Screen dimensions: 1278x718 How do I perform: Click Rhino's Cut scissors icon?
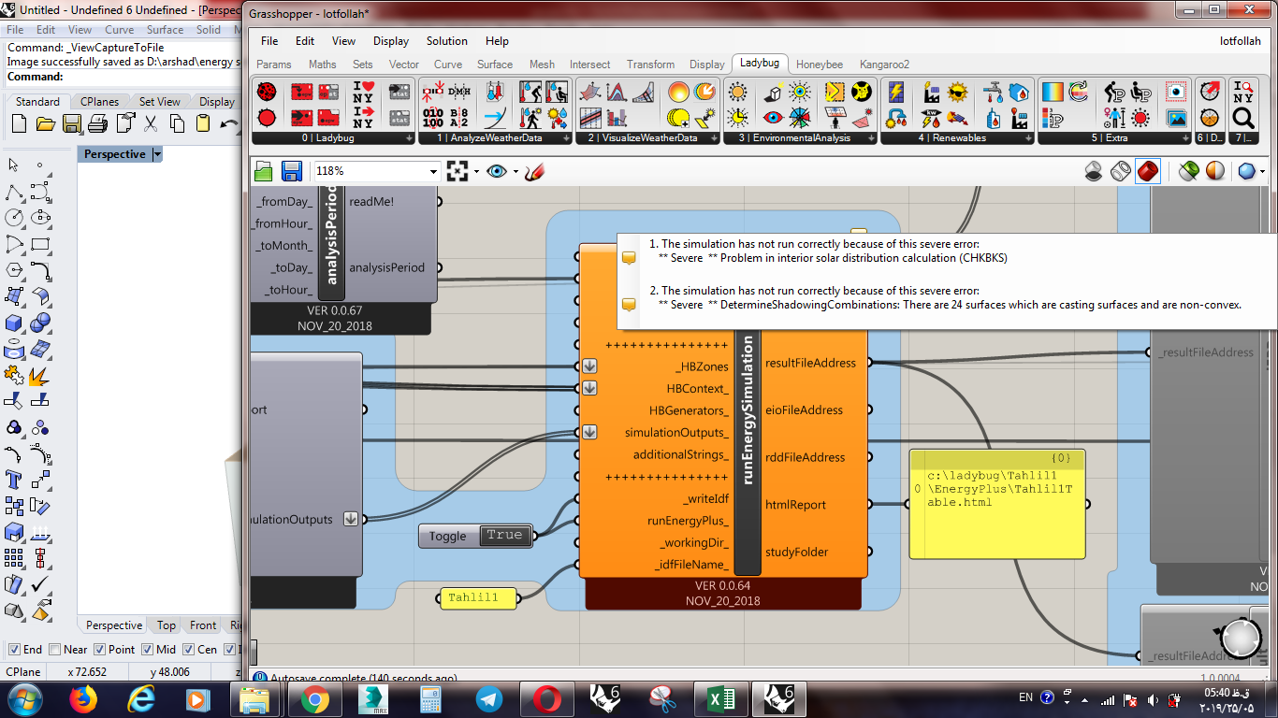pyautogui.click(x=150, y=123)
